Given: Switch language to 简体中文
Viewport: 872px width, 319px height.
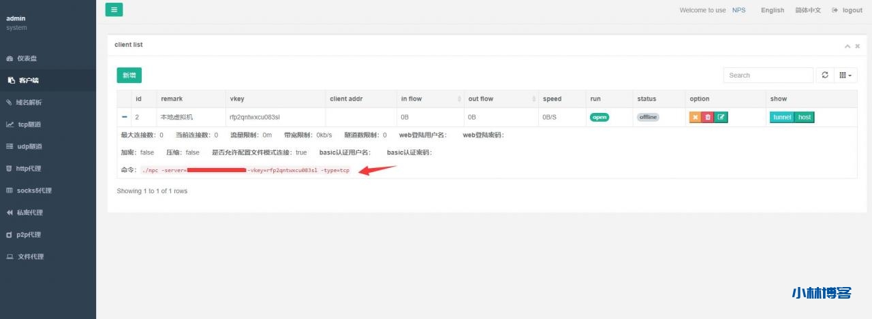Looking at the screenshot, I should (808, 10).
